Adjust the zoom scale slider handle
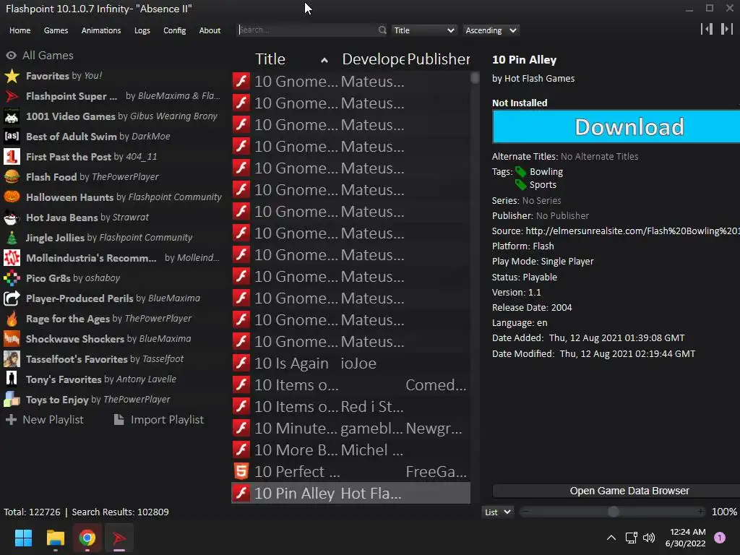 (x=613, y=512)
